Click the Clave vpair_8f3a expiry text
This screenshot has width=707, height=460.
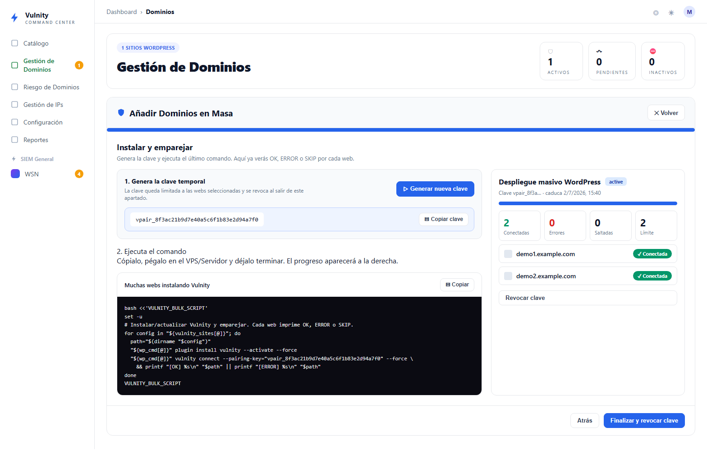pyautogui.click(x=550, y=193)
